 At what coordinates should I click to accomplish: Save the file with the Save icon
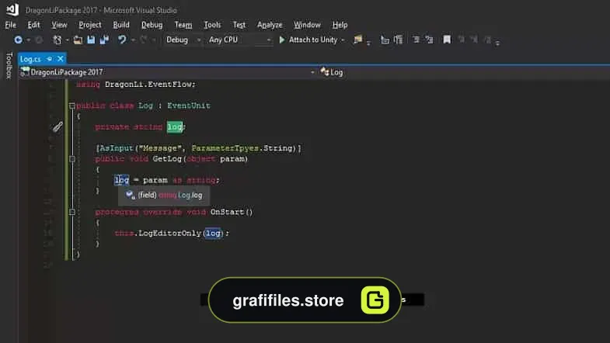[91, 40]
